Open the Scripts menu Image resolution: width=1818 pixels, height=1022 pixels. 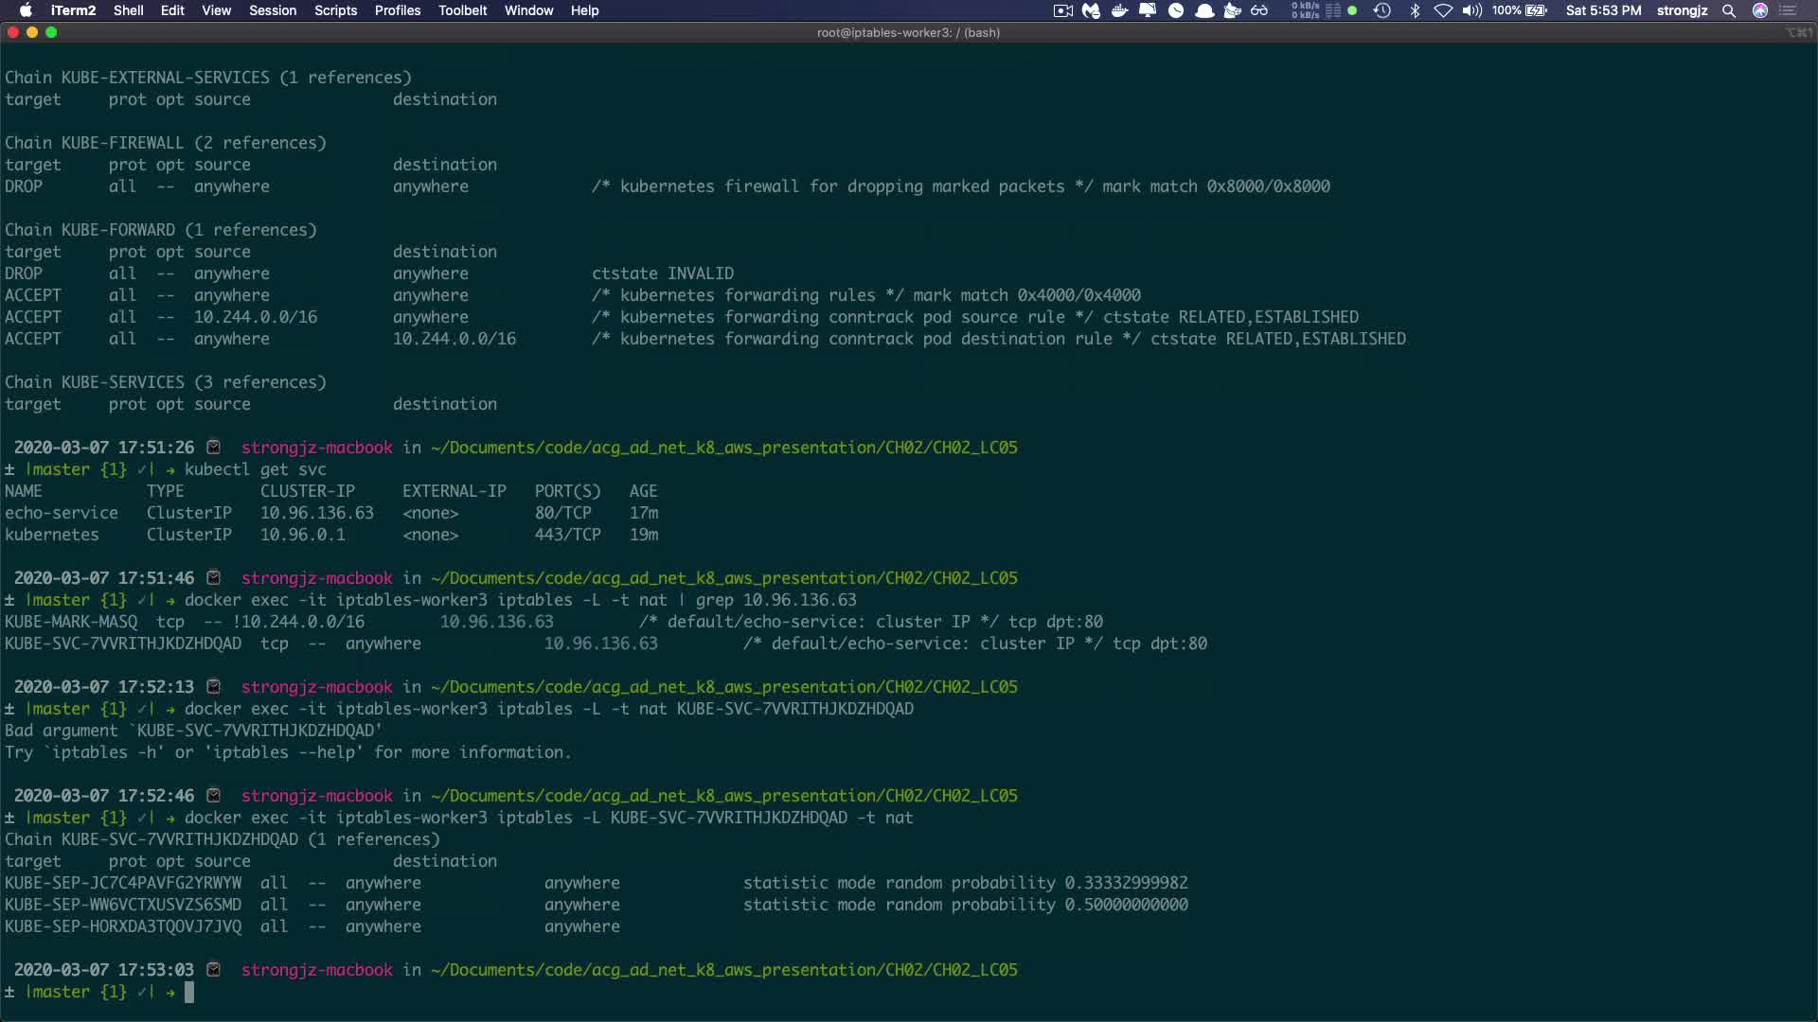[x=335, y=10]
